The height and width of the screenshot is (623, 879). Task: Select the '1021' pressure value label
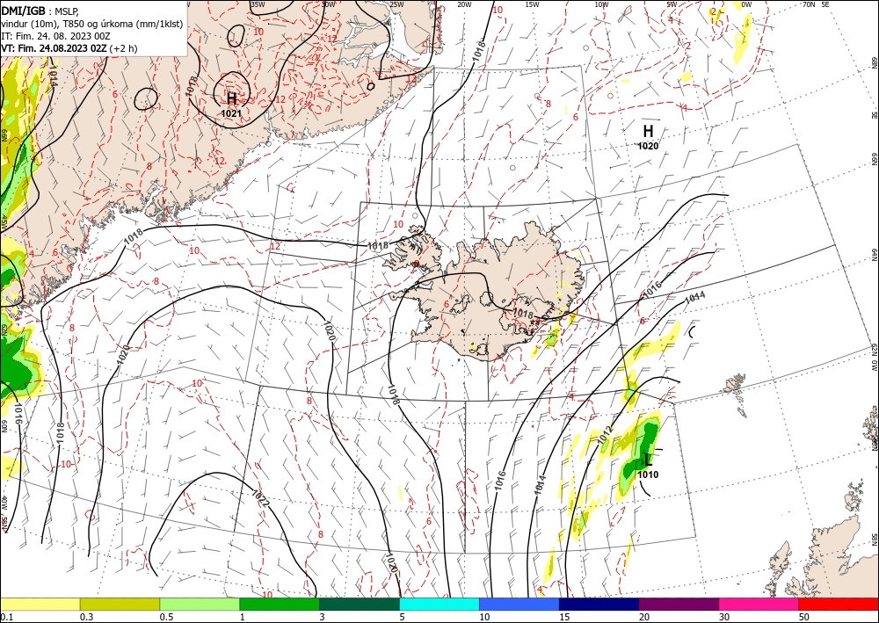tap(231, 113)
